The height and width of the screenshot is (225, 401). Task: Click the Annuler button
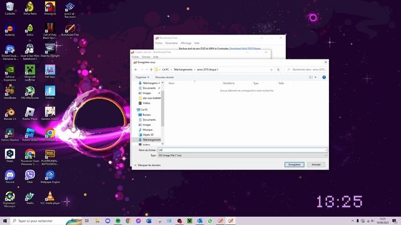(x=316, y=164)
